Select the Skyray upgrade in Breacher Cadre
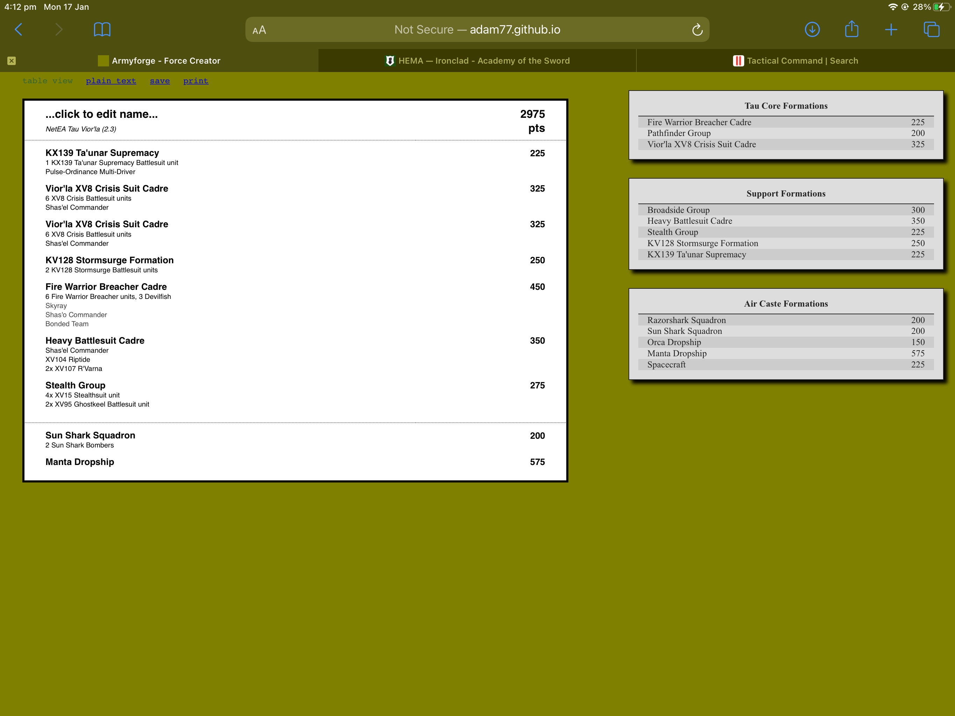 coord(56,306)
